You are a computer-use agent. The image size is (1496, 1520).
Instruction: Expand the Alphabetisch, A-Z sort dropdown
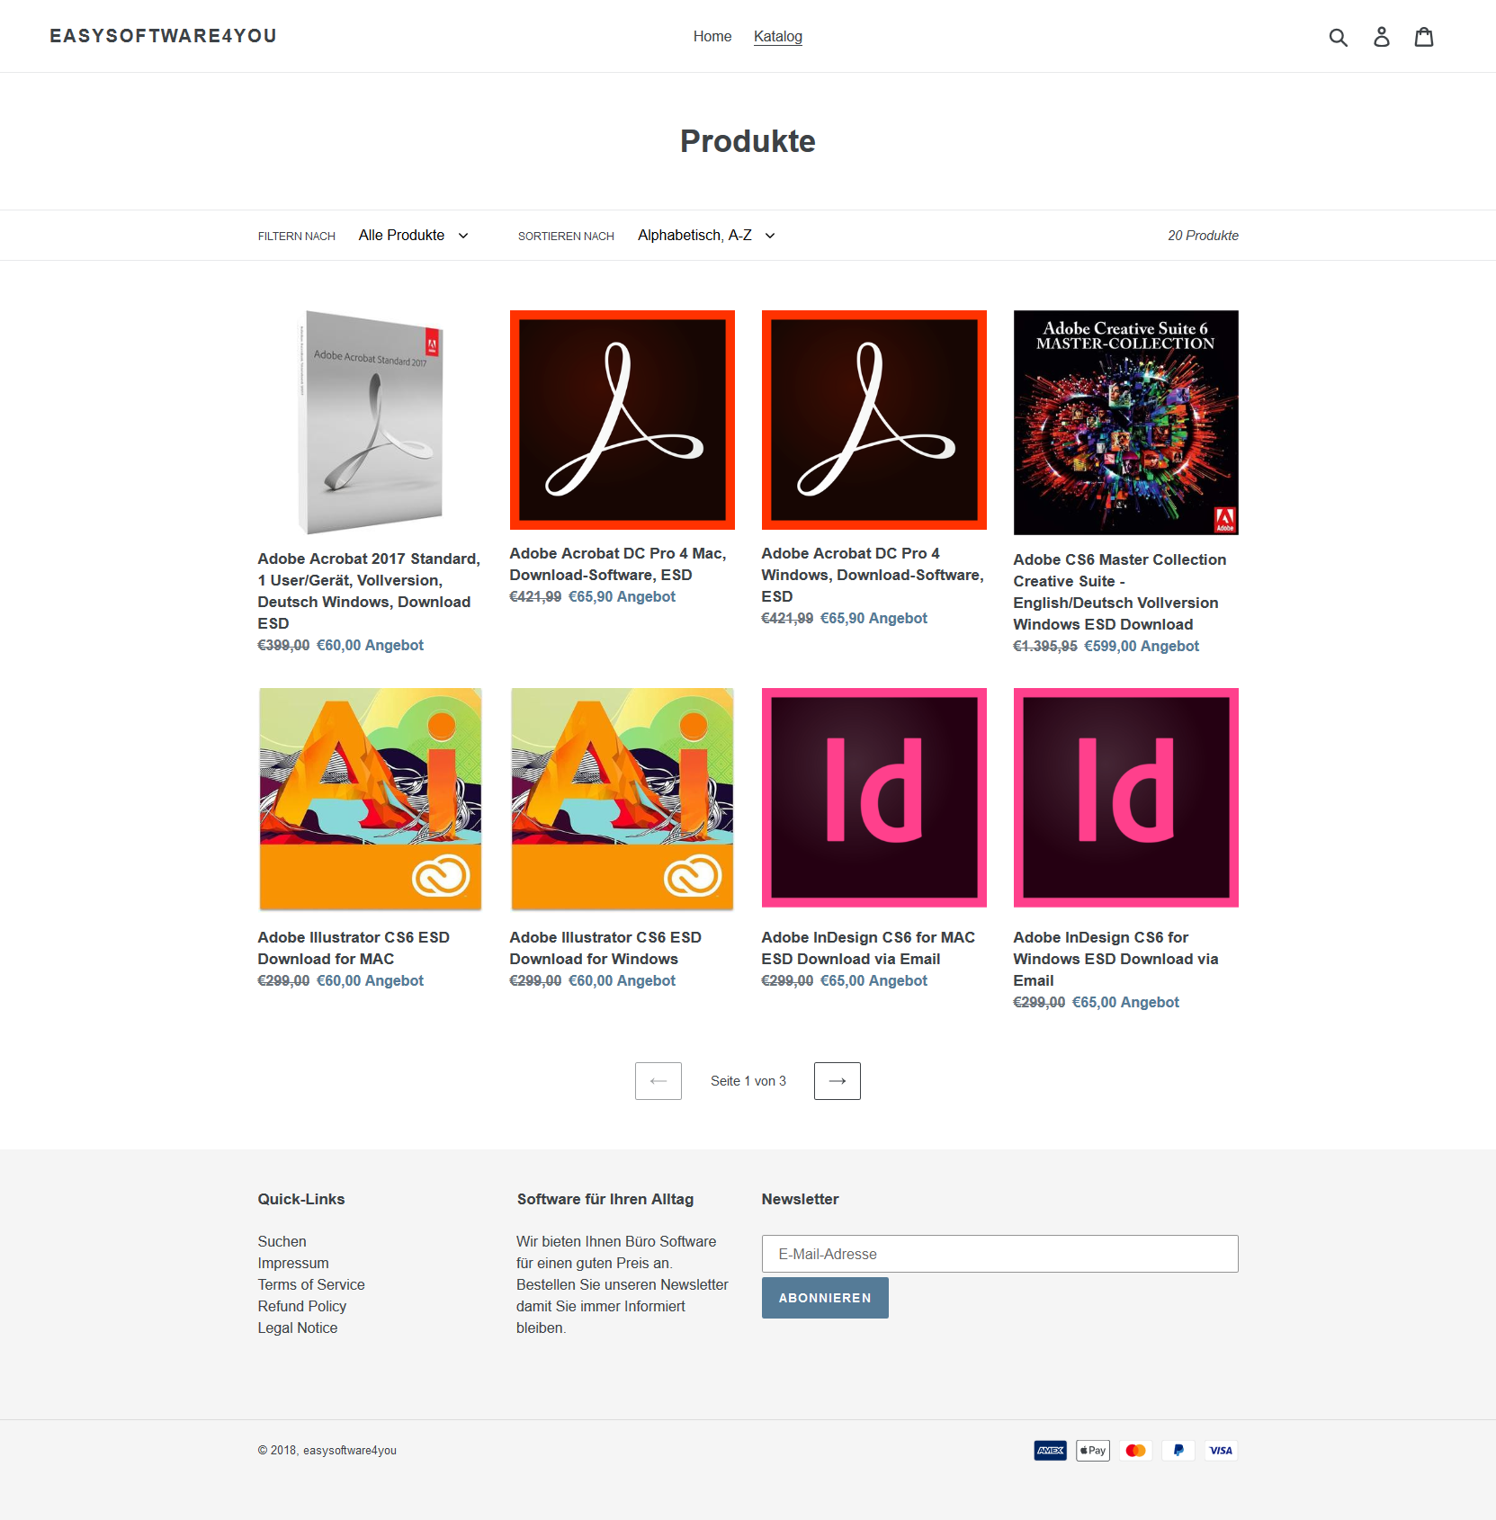coord(706,236)
